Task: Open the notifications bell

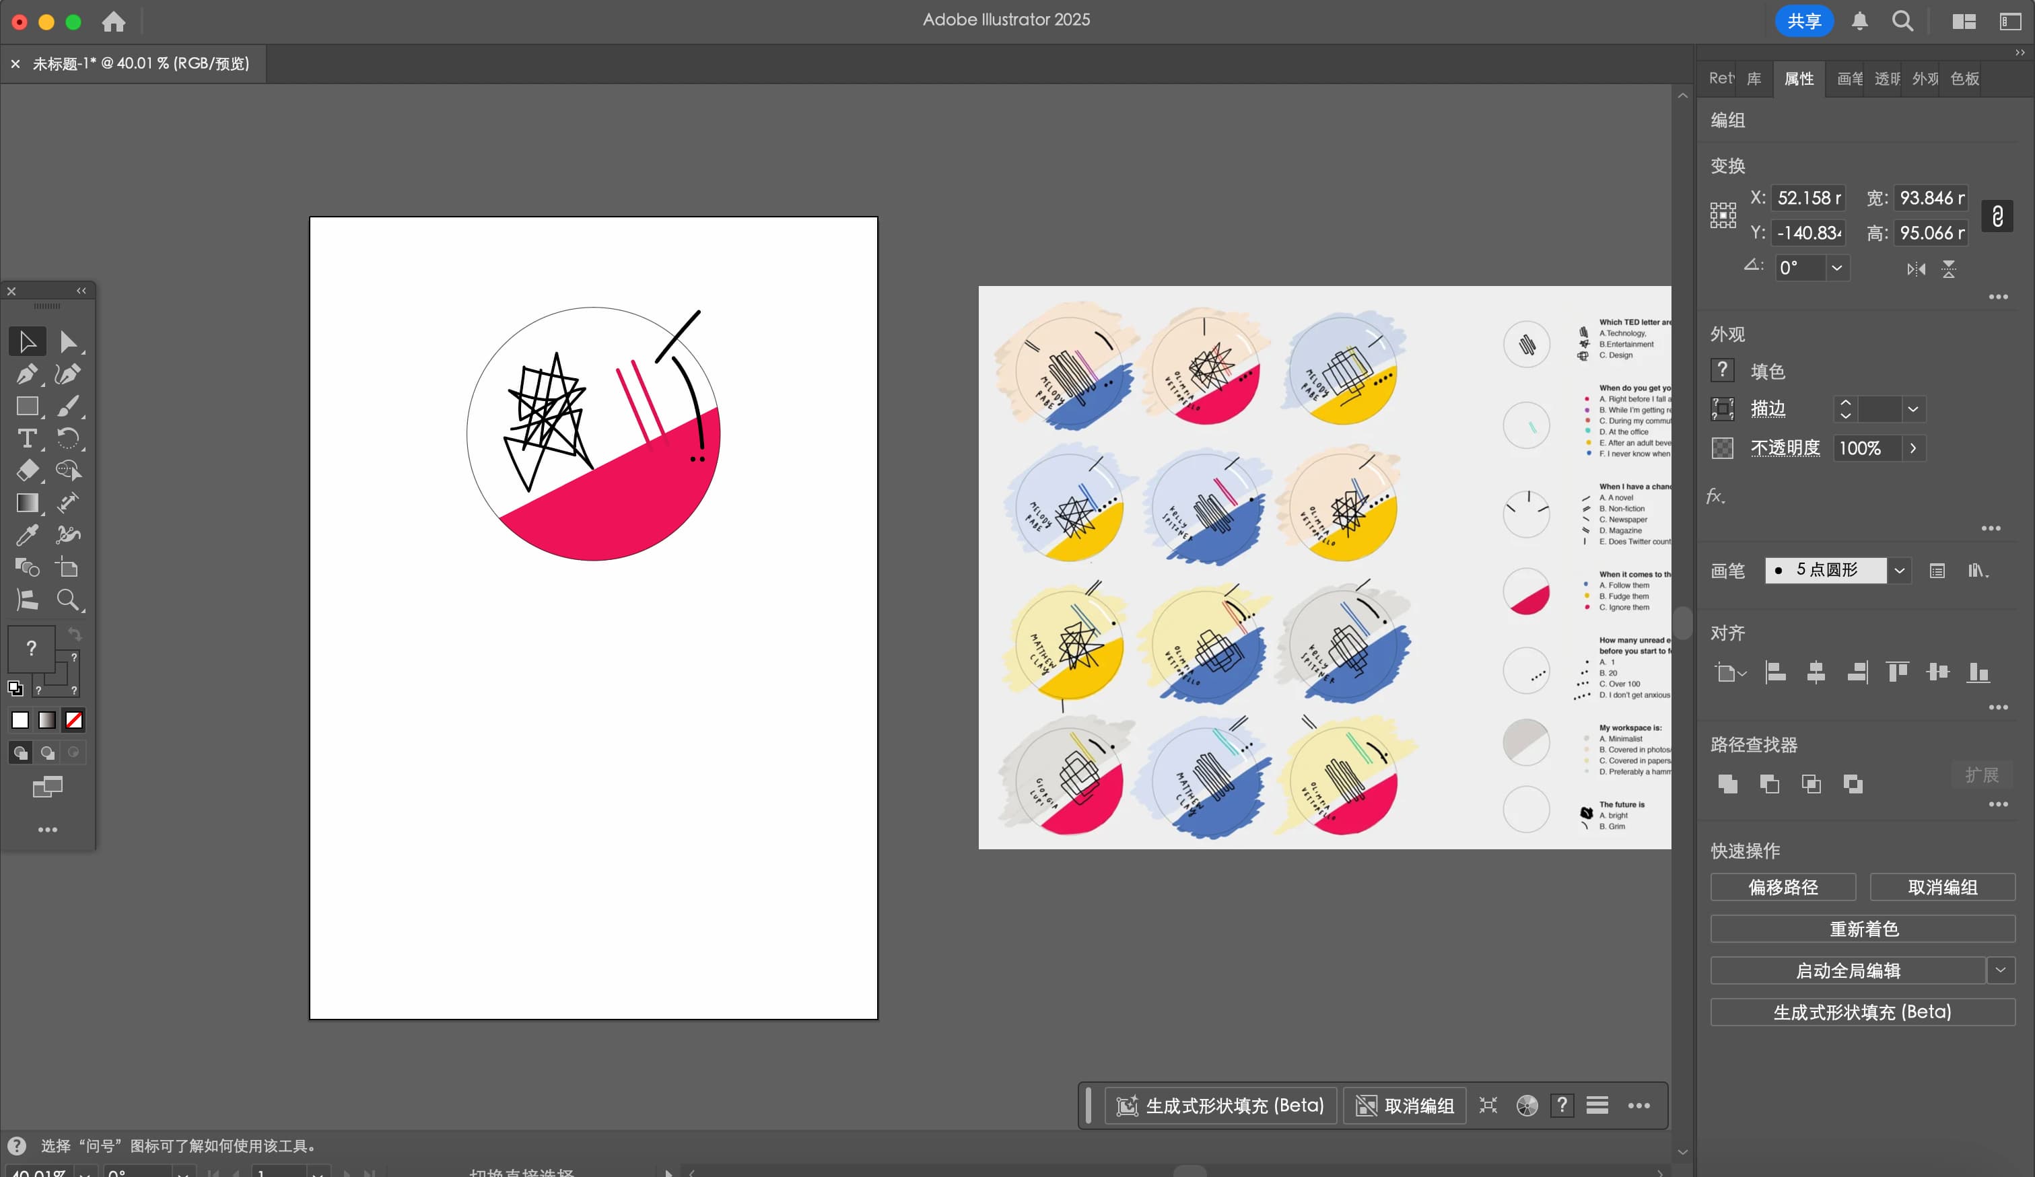Action: tap(1860, 21)
